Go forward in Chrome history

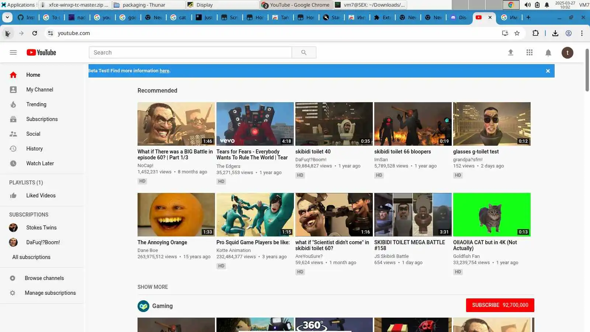point(21,33)
